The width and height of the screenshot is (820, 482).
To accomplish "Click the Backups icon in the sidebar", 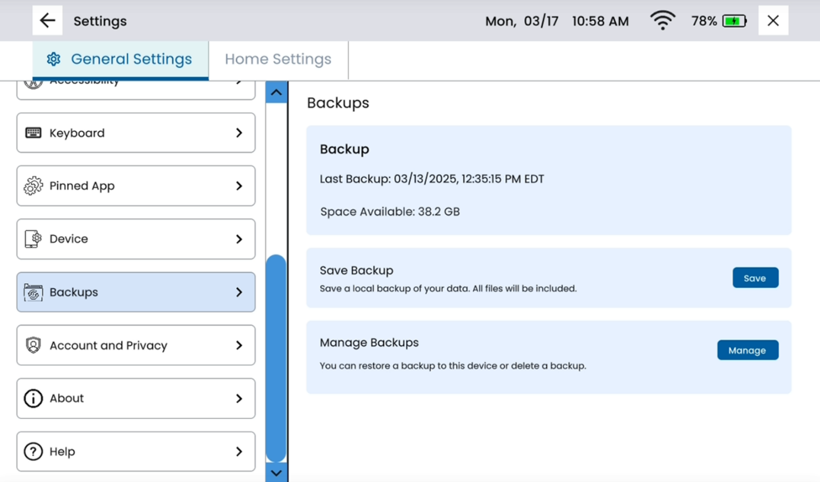I will click(33, 292).
